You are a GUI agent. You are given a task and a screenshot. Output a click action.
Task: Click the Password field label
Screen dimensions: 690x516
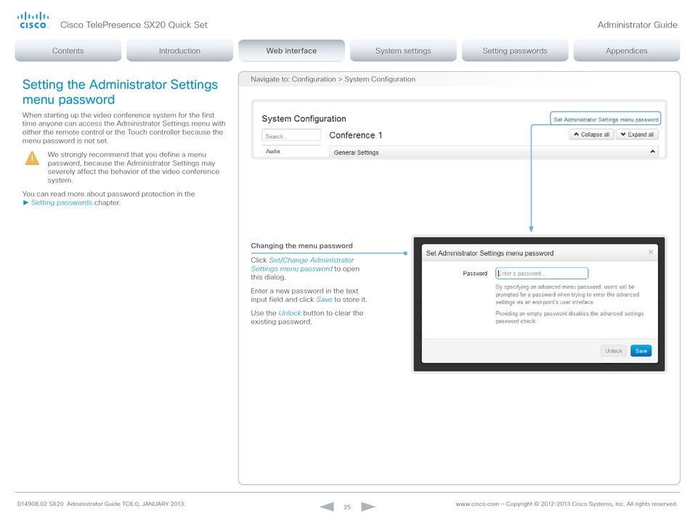[475, 274]
